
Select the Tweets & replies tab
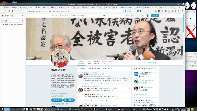pyautogui.click(x=94, y=68)
